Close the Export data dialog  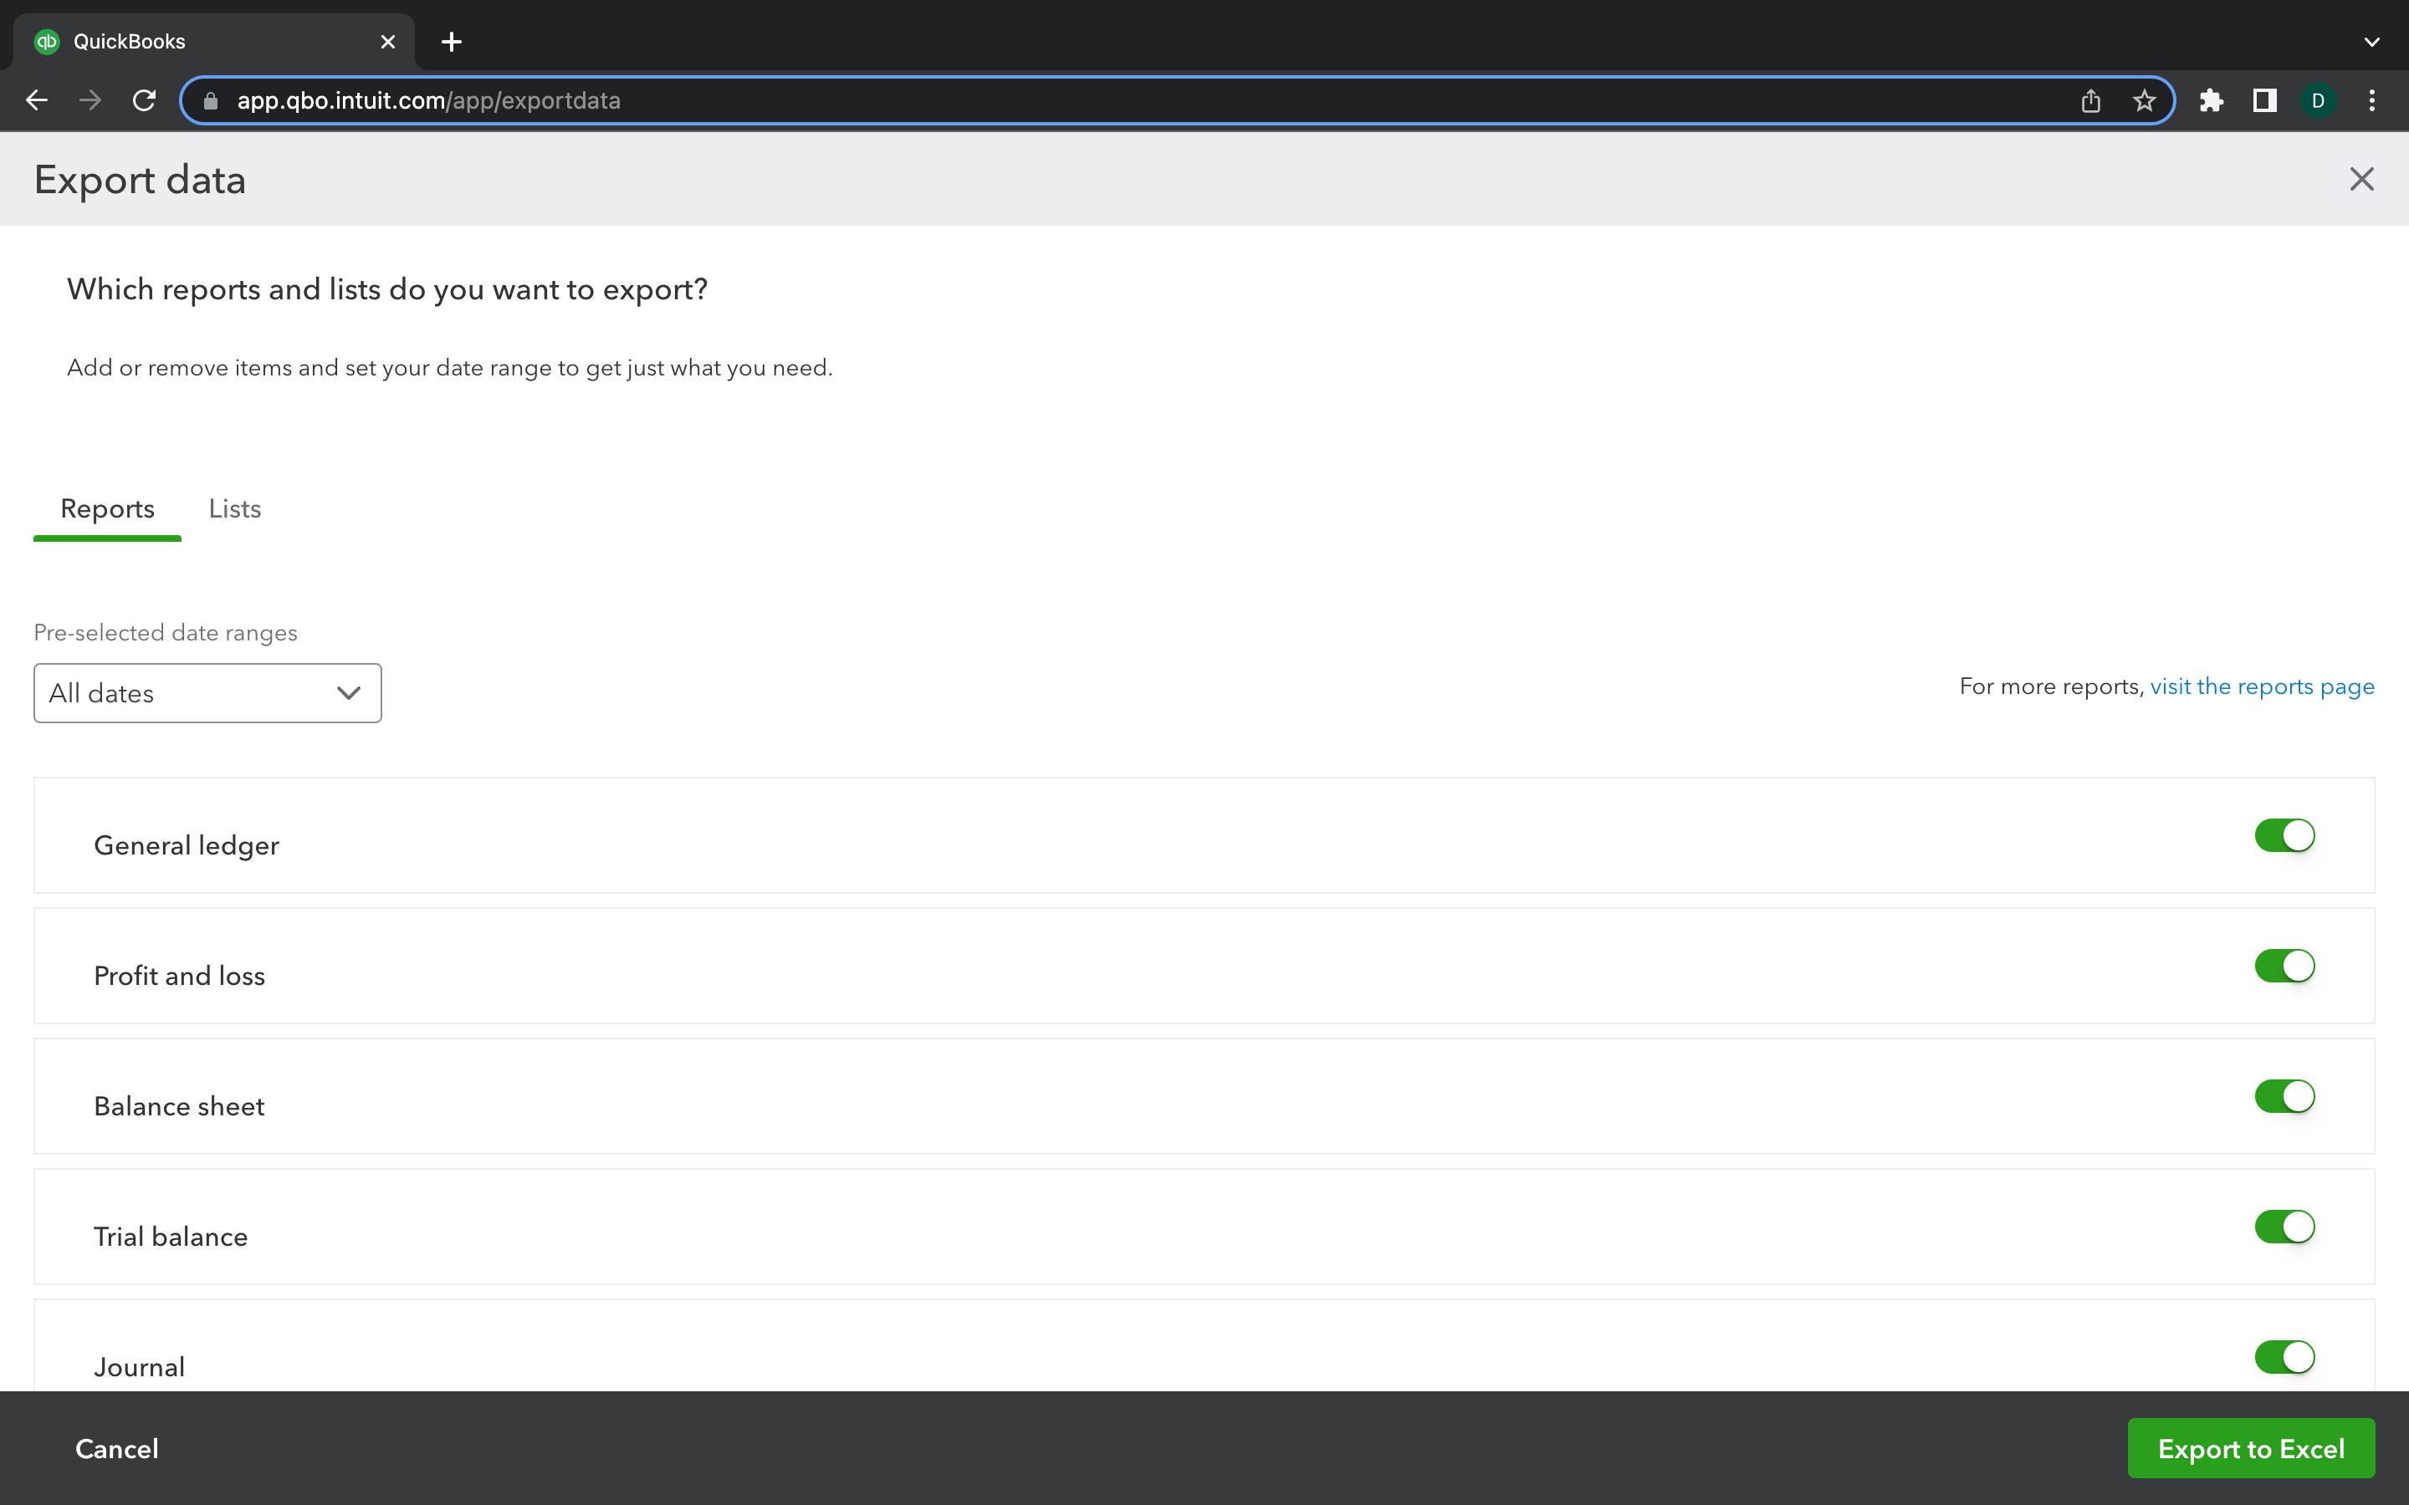tap(2362, 179)
